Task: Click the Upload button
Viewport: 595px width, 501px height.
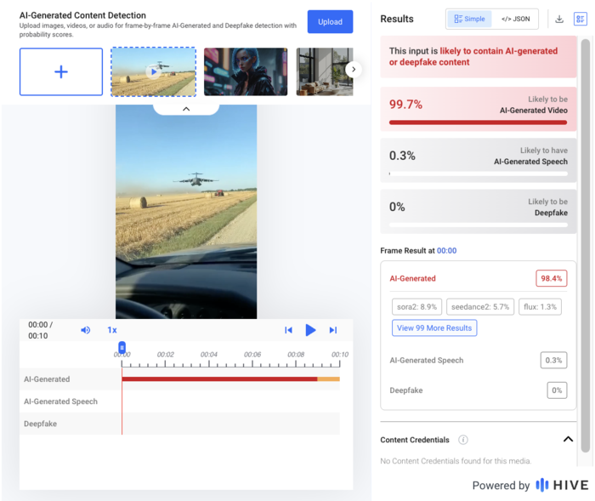Action: coord(330,21)
